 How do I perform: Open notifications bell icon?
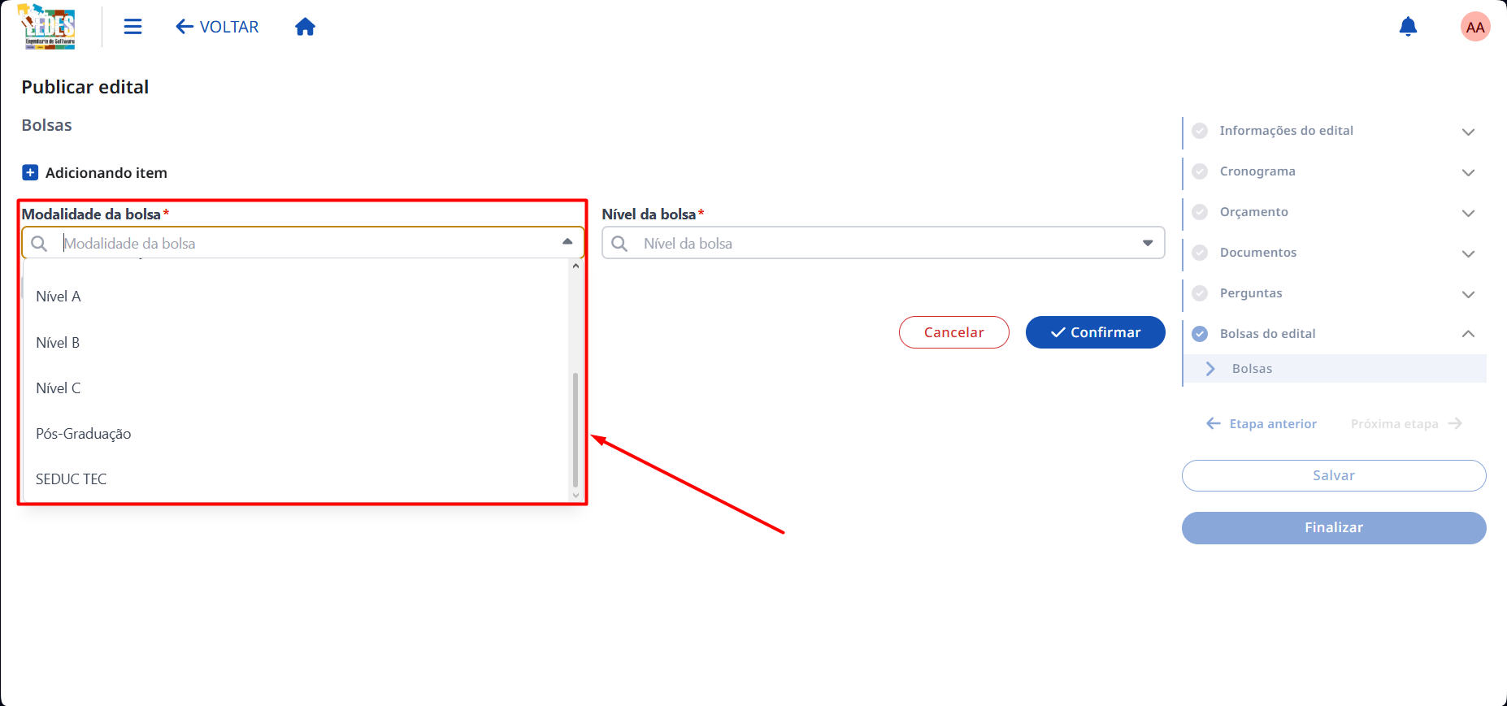pyautogui.click(x=1408, y=27)
